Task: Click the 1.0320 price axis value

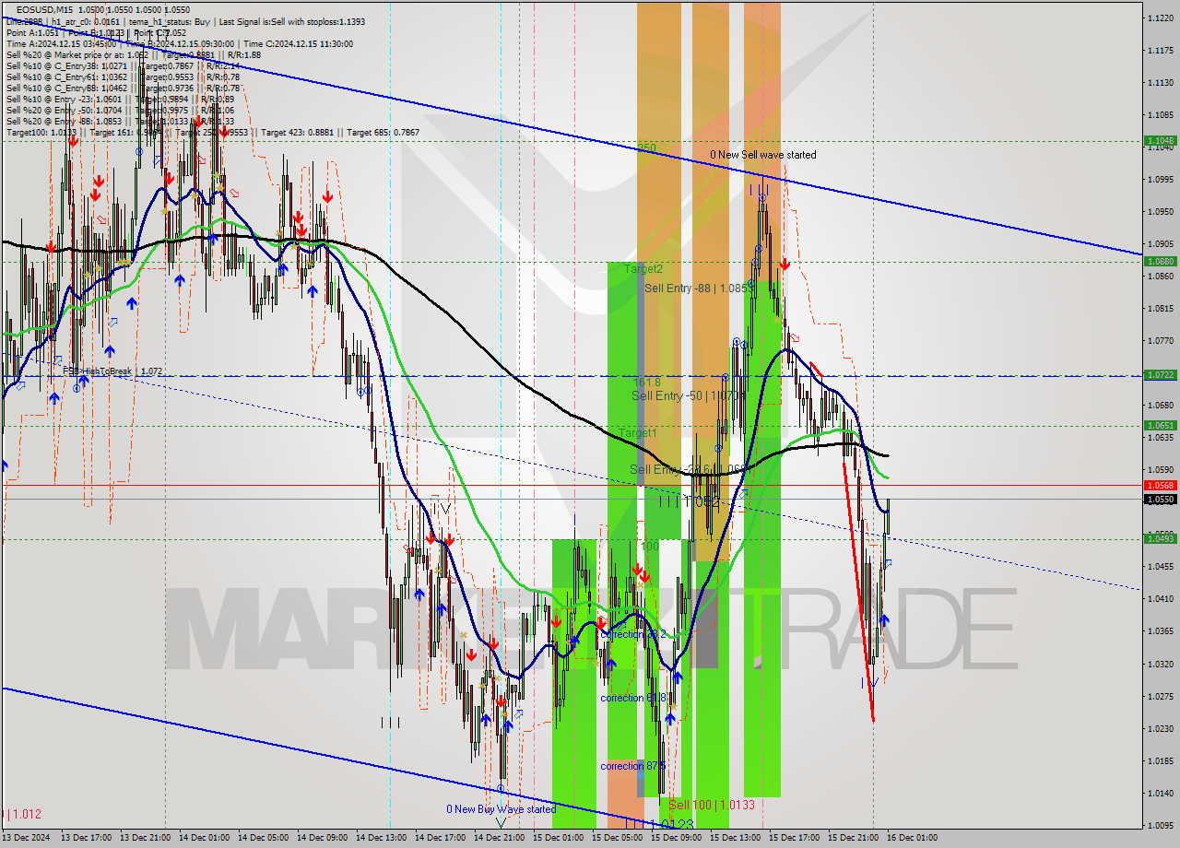Action: click(1160, 664)
